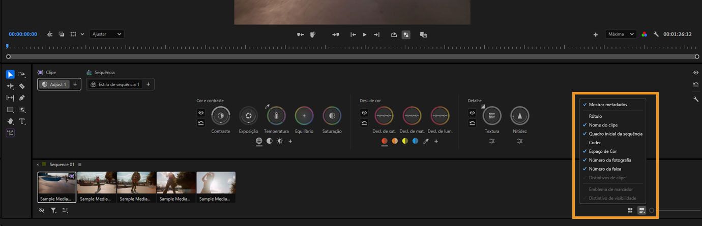Click the RGB color circles icon in monitor bar

coord(645,34)
